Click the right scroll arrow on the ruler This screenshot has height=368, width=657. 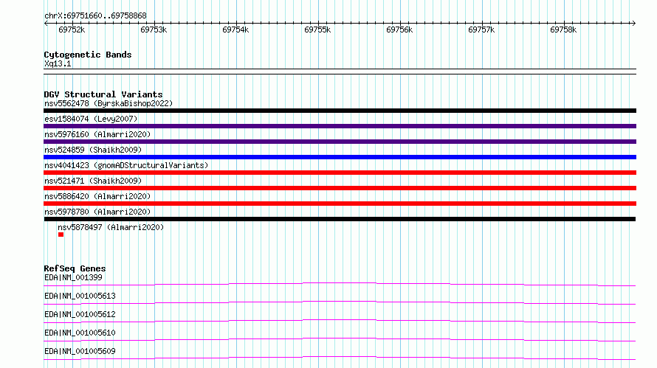[x=633, y=24]
